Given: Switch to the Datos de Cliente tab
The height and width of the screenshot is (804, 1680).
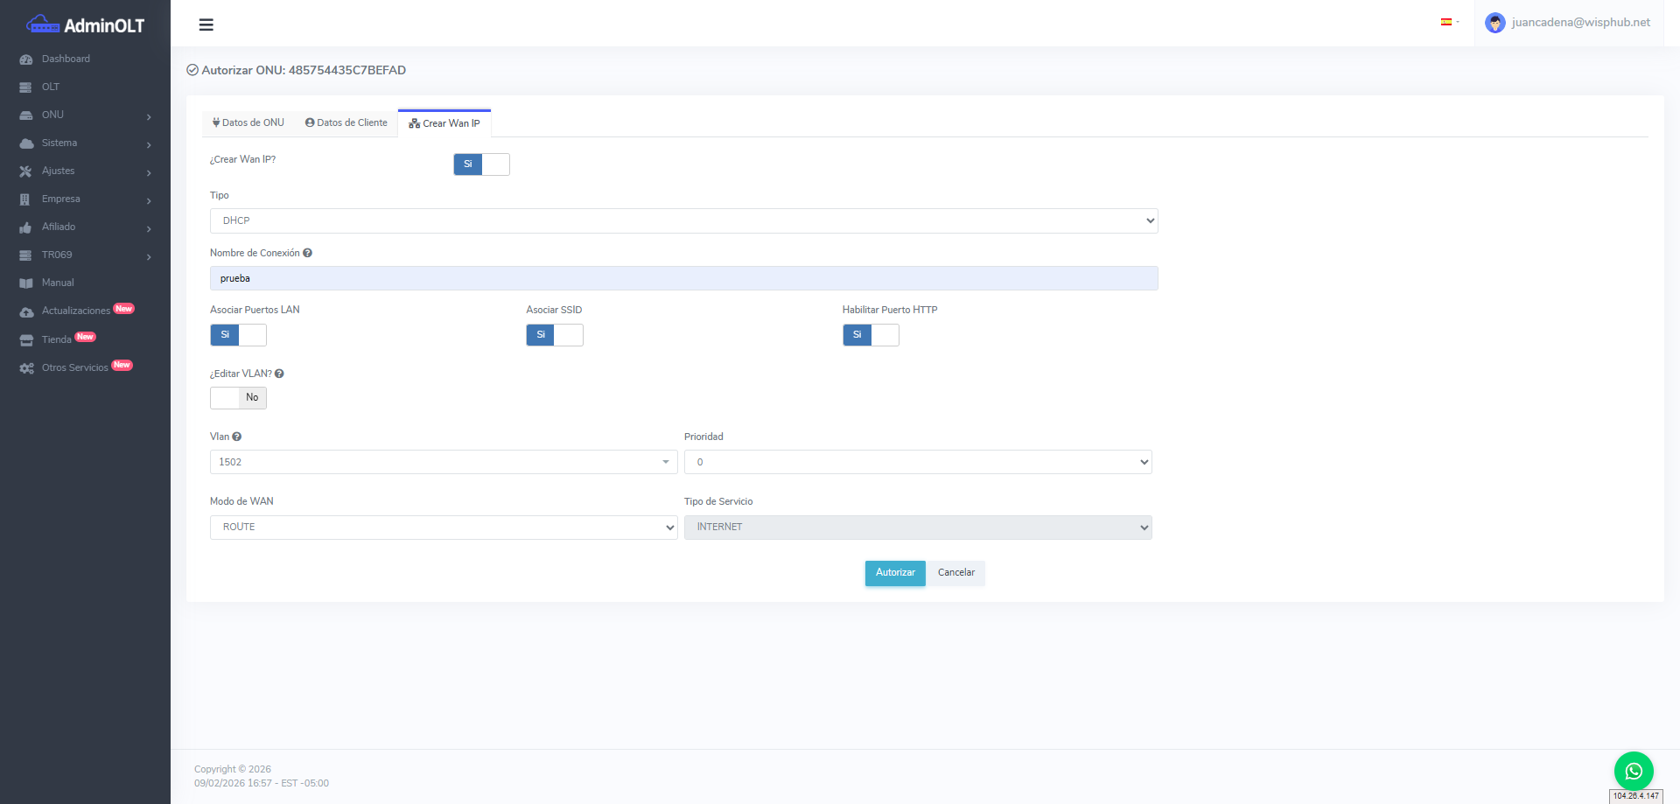Looking at the screenshot, I should point(346,123).
